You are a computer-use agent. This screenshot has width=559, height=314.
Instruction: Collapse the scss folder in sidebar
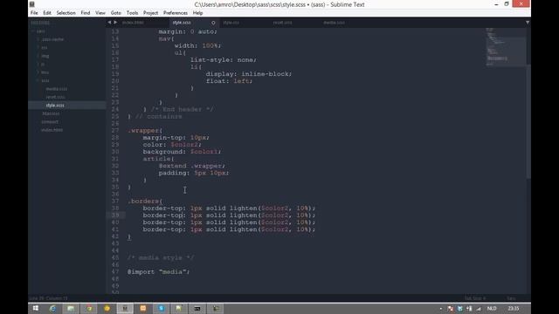click(45, 80)
